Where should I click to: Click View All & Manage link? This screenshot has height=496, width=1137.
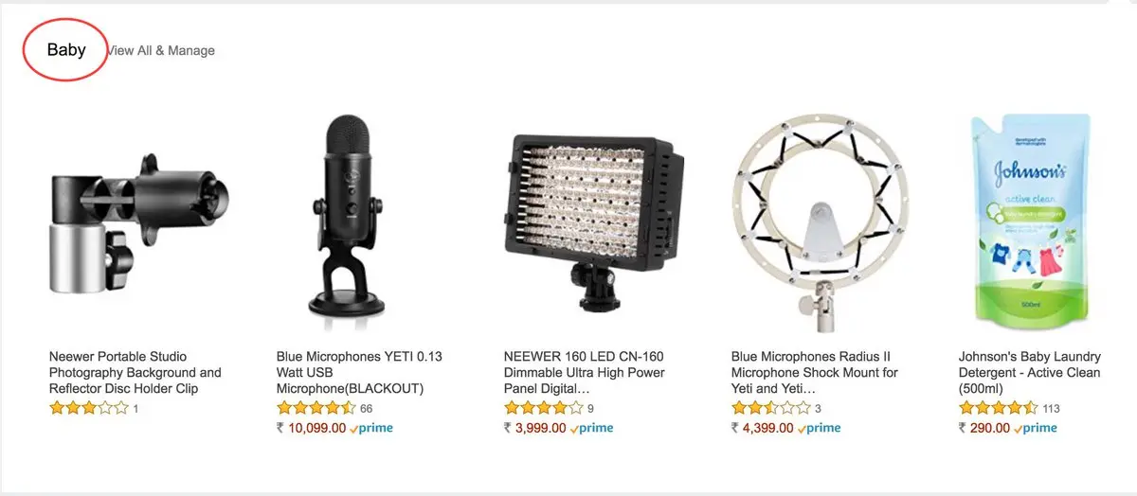pyautogui.click(x=161, y=50)
